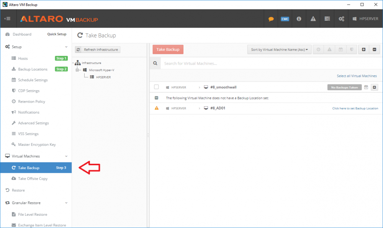Go to Restore in the sidebar

pyautogui.click(x=18, y=190)
